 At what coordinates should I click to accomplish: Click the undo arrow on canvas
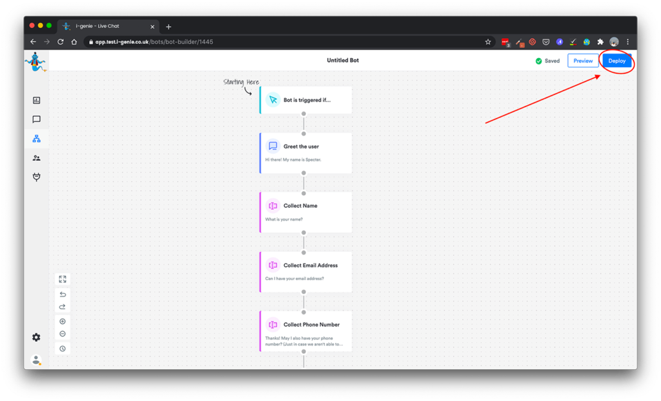click(x=63, y=294)
